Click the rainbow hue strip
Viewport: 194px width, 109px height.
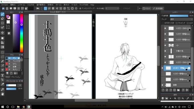click(21, 33)
